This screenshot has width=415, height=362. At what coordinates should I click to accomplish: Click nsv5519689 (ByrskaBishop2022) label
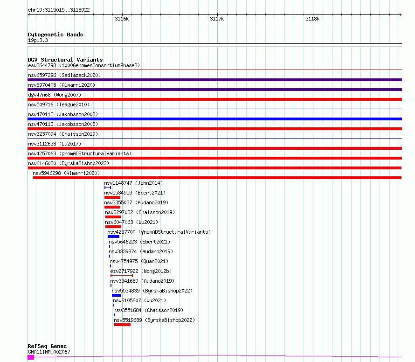pos(154,320)
